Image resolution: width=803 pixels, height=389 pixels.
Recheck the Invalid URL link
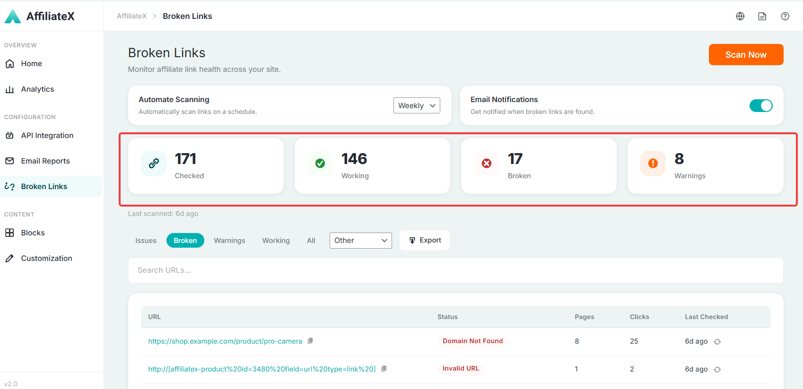[717, 370]
